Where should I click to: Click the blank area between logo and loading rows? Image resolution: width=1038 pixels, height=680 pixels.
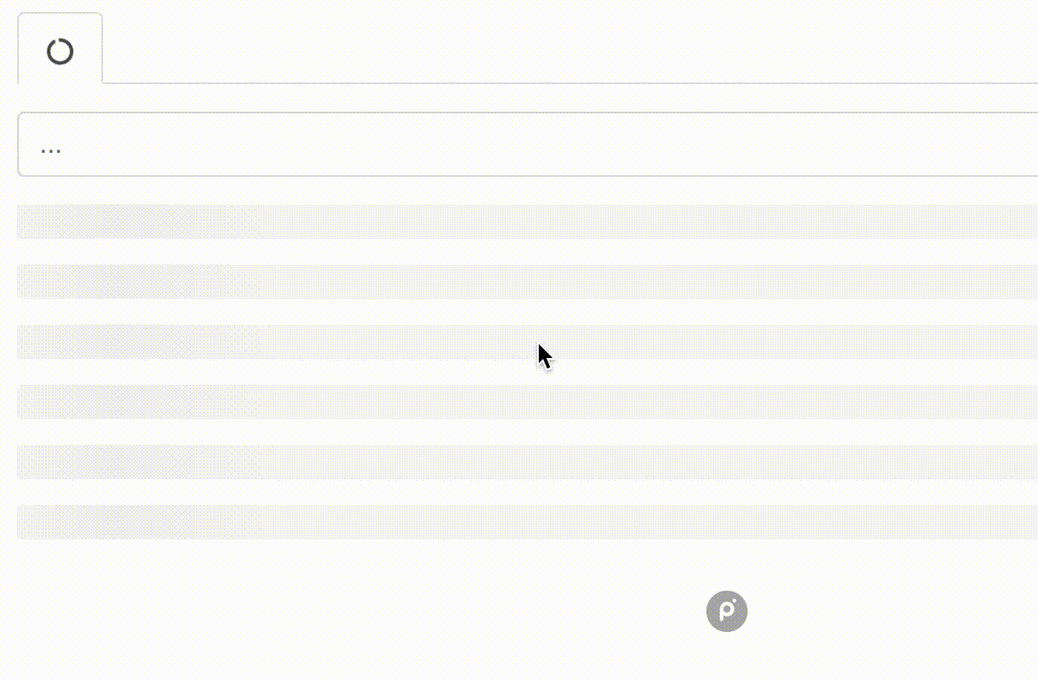click(x=528, y=565)
